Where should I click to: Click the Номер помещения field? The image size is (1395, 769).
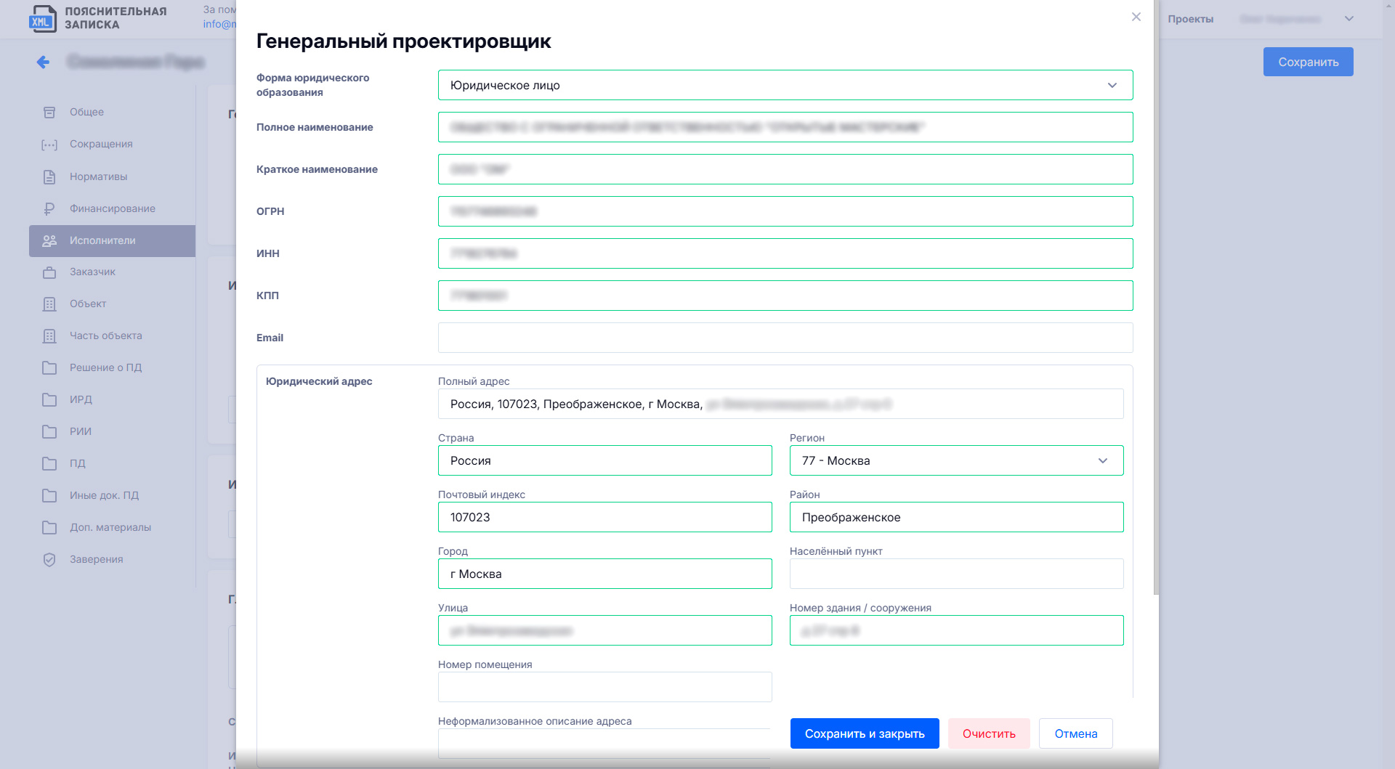[605, 687]
